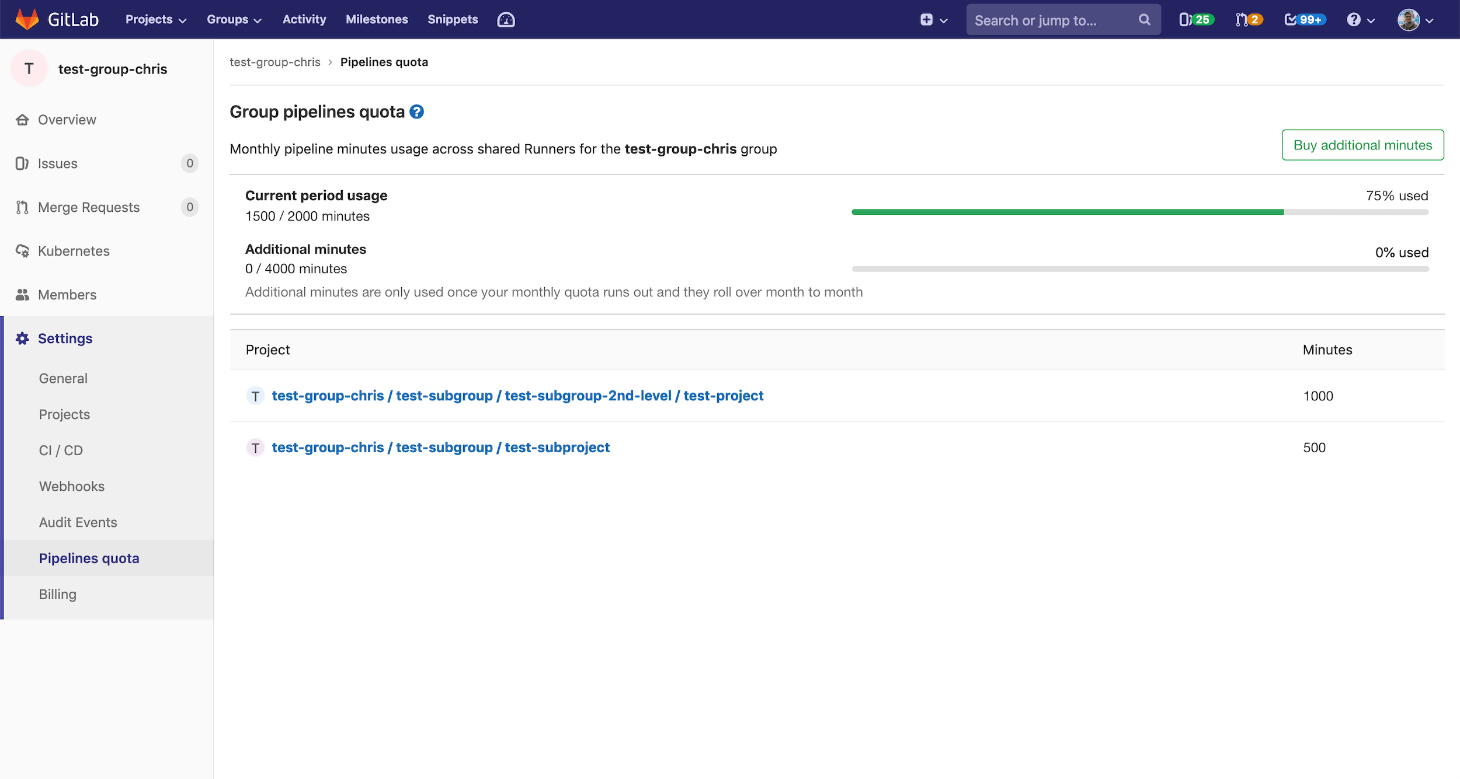Open the Groups dropdown

pos(233,19)
